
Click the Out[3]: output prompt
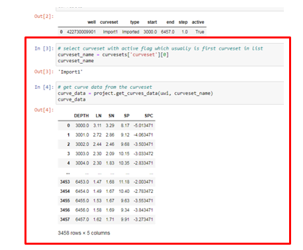point(44,72)
